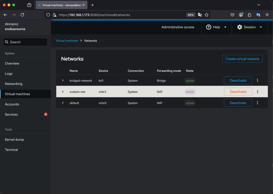
Task: Click the kebab menu for bridged-network row
Action: pos(258,80)
